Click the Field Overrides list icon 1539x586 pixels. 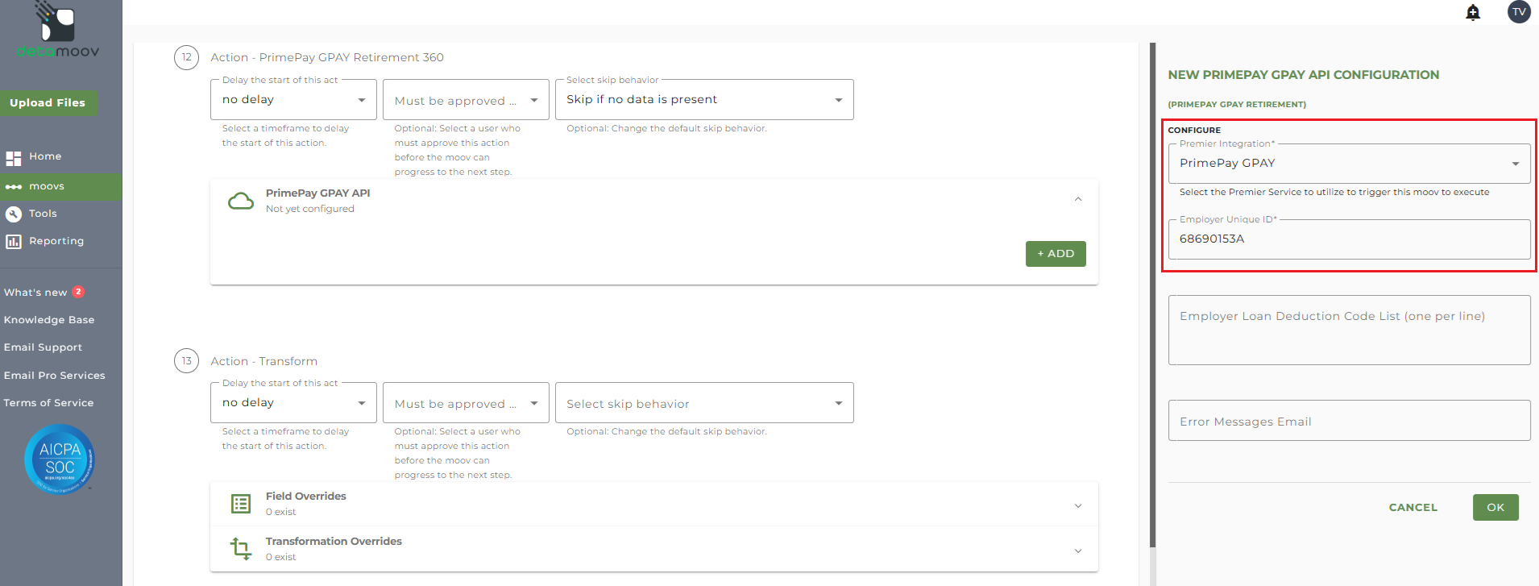click(240, 504)
